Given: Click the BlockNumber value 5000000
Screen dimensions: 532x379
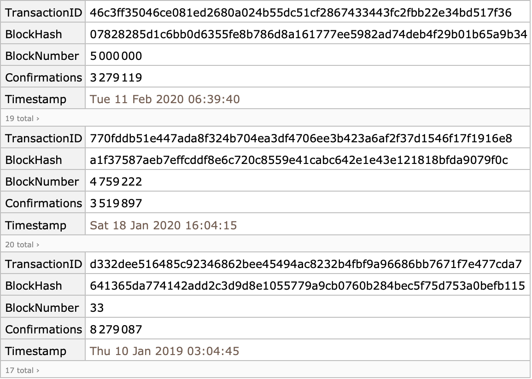Looking at the screenshot, I should 116,56.
